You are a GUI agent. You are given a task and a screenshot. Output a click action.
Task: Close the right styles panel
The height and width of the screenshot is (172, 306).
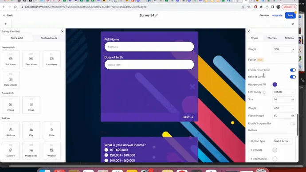tap(249, 31)
